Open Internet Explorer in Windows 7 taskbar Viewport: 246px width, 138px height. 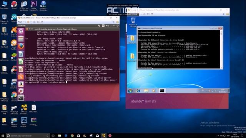tap(138, 91)
